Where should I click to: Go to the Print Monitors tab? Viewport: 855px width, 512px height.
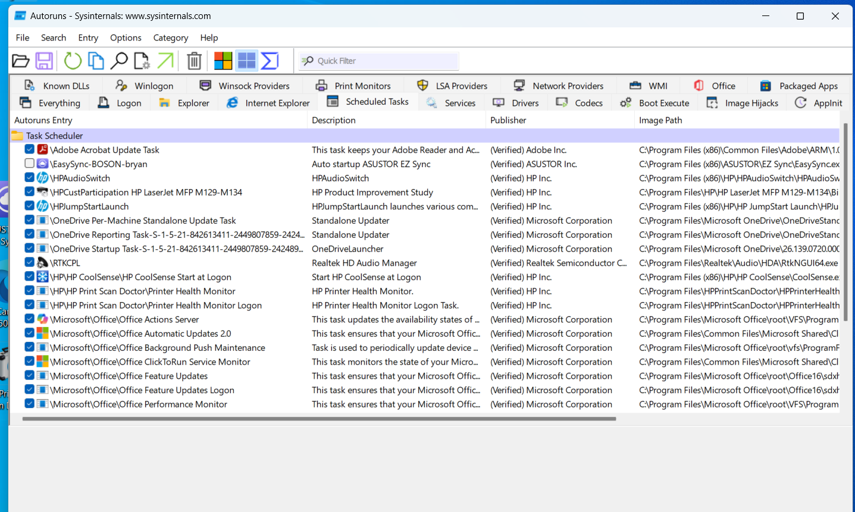353,86
